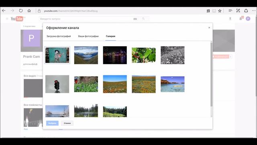The image size is (257, 145).
Task: Click the blue Выбрать button
Action: click(x=52, y=123)
